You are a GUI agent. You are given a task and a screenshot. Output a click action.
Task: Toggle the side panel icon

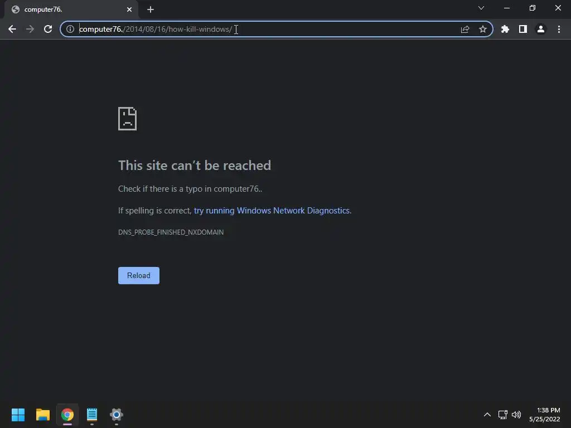pyautogui.click(x=523, y=29)
